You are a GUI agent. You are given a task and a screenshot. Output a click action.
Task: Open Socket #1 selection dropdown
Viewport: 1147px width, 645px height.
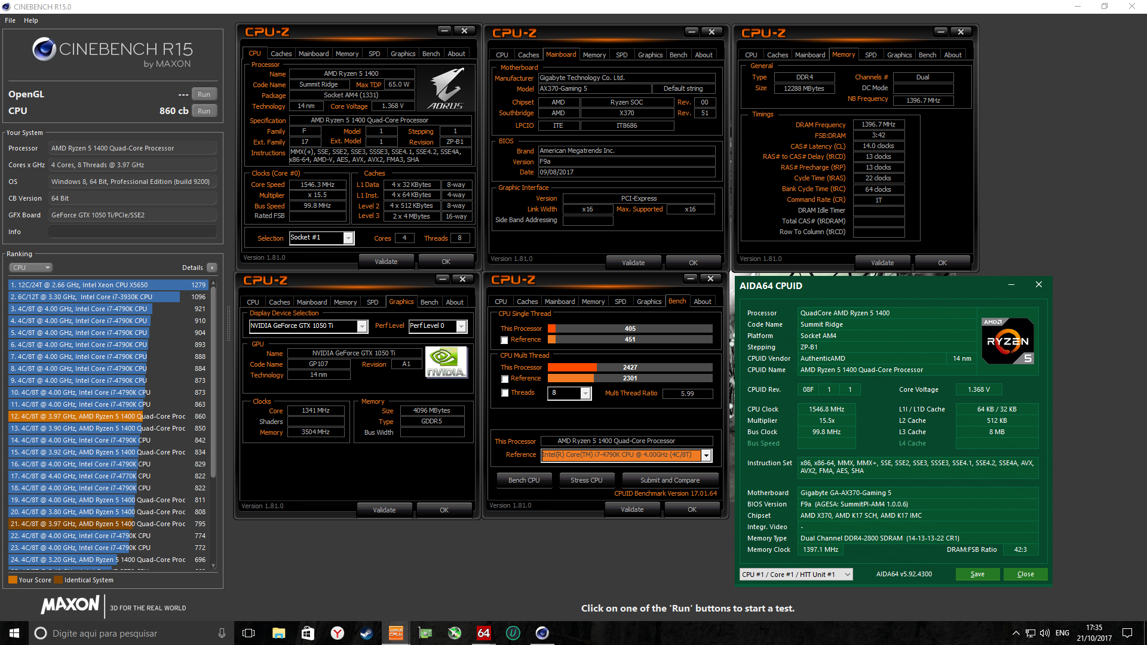(x=348, y=238)
